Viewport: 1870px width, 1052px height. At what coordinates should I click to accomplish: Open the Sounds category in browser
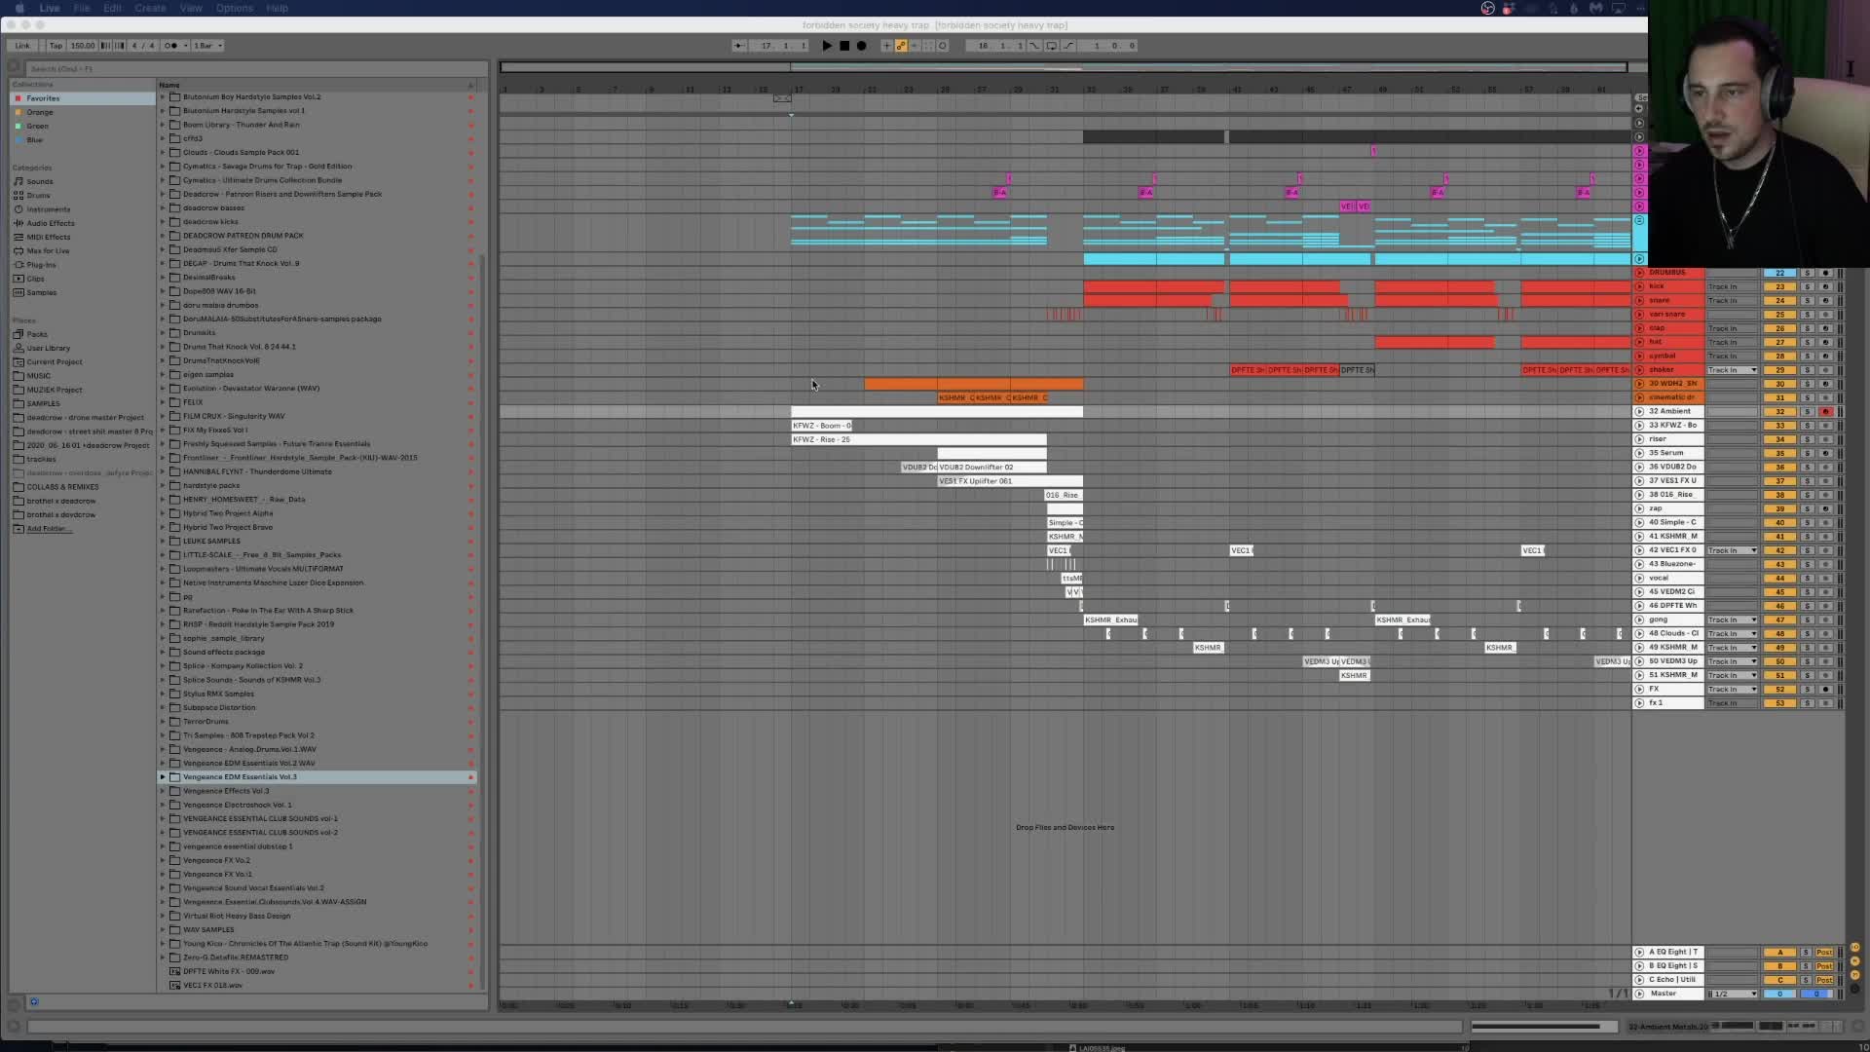point(39,181)
